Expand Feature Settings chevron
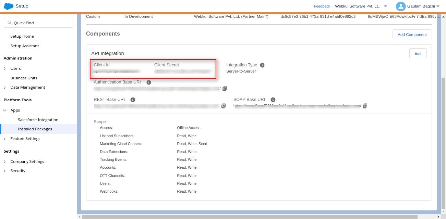 [5, 139]
